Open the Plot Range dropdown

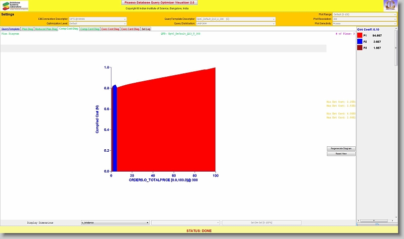[x=365, y=14]
